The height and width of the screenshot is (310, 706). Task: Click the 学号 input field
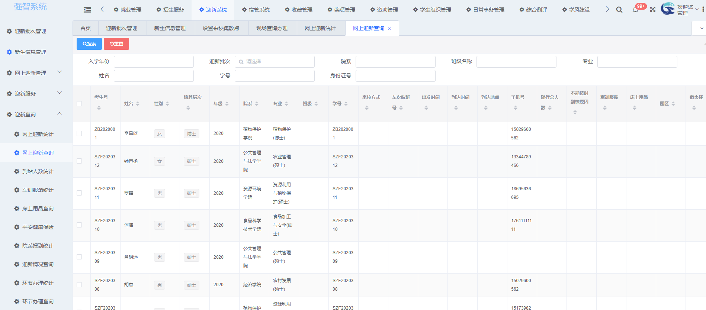275,76
